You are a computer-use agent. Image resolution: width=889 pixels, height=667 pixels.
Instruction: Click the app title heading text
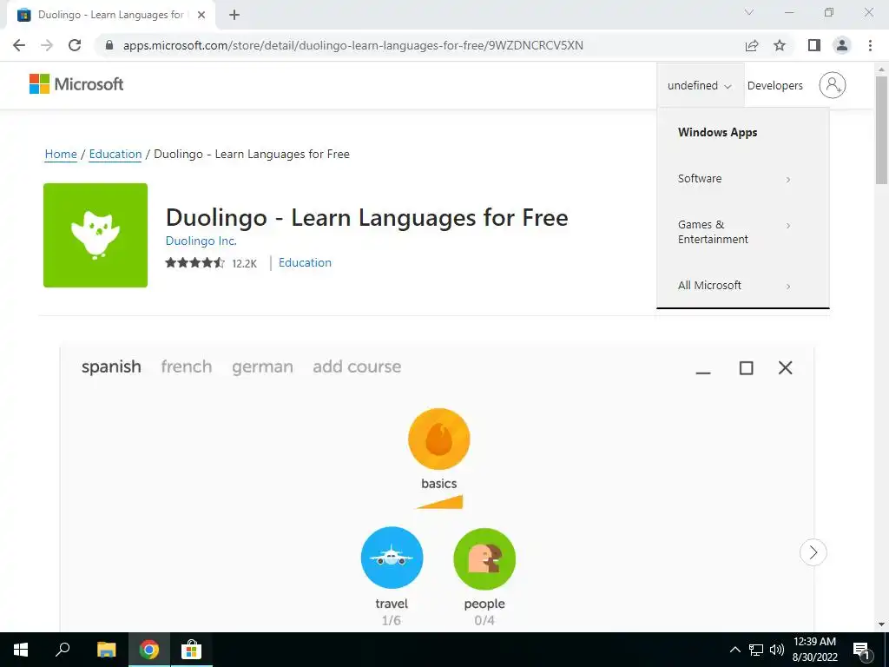[x=367, y=218]
